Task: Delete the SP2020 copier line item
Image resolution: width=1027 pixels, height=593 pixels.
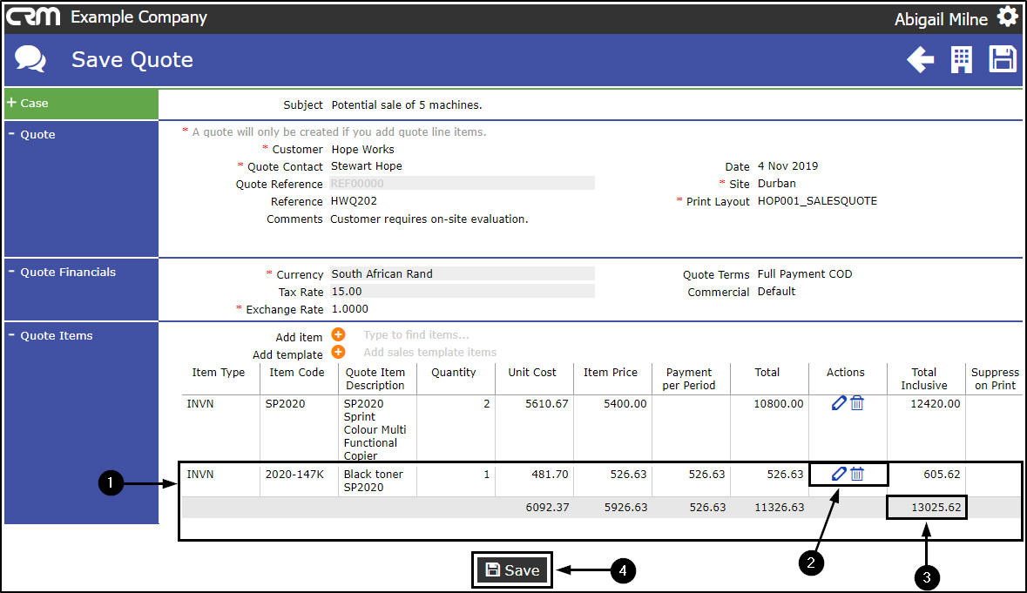Action: tap(857, 403)
